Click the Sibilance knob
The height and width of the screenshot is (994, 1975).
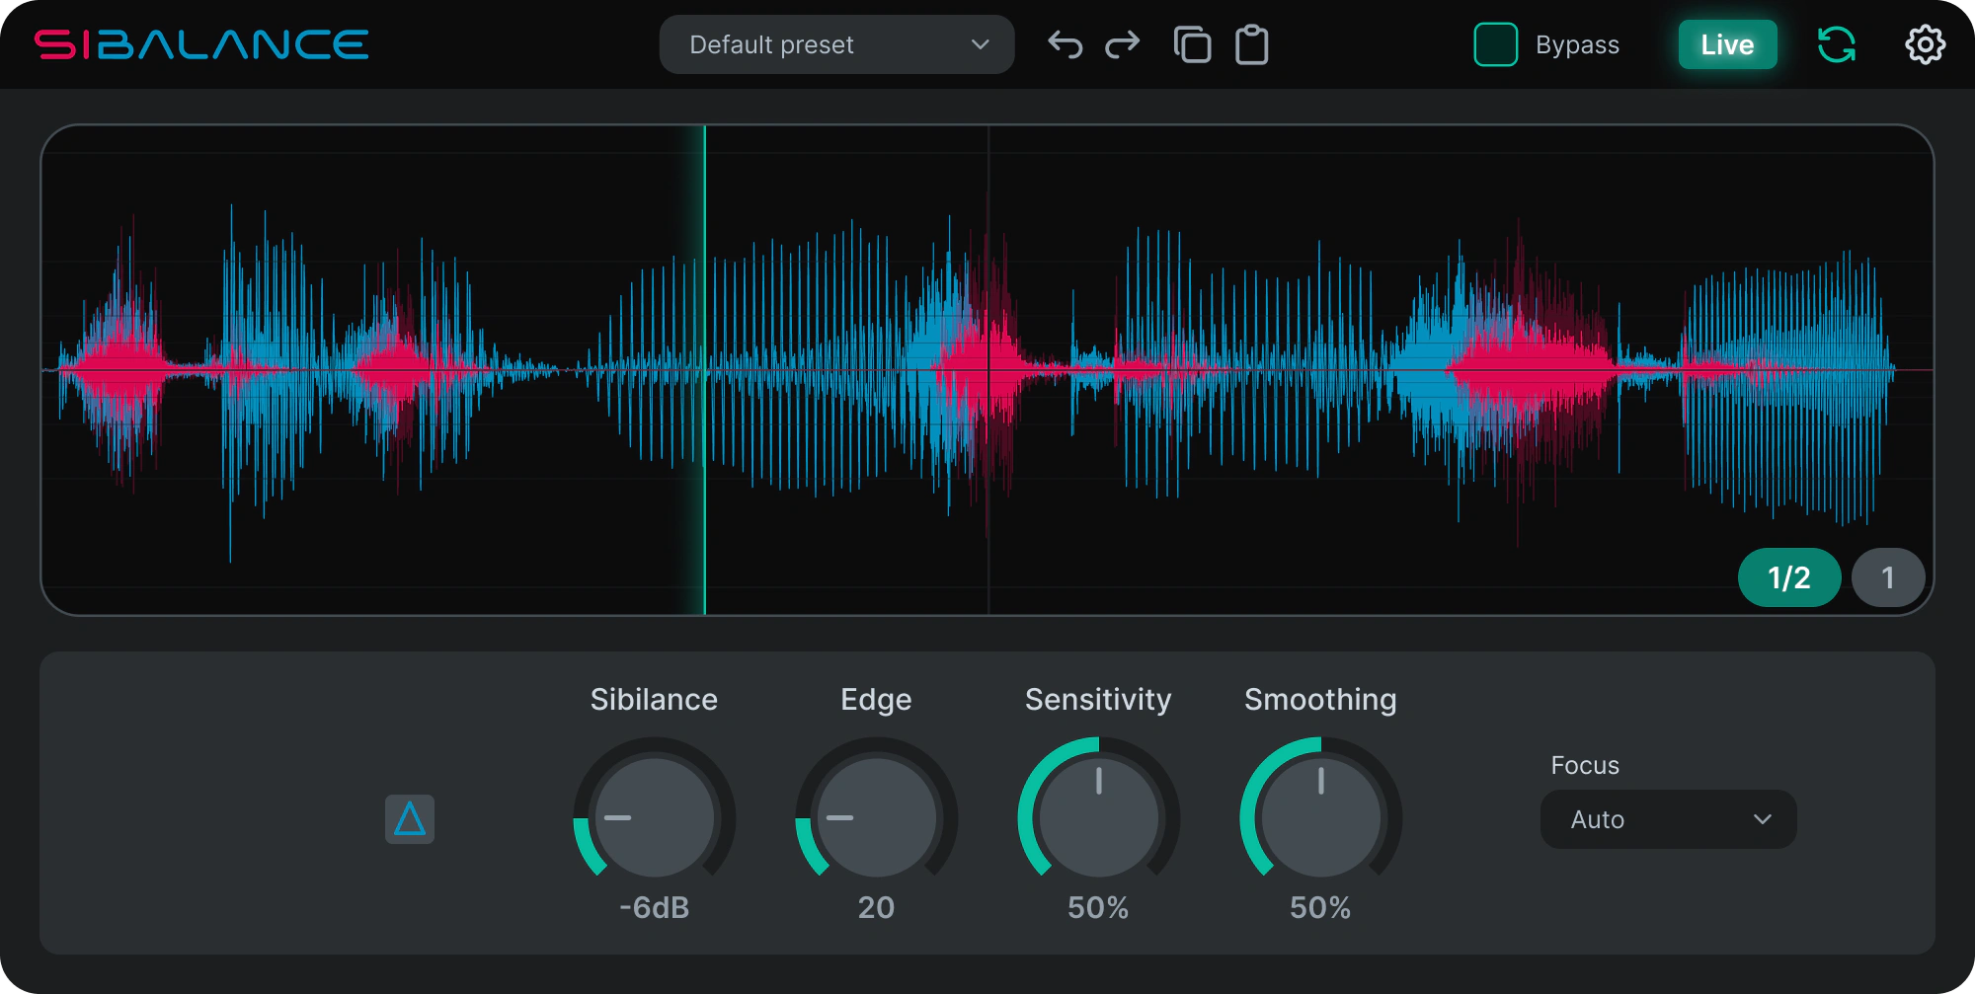(654, 817)
